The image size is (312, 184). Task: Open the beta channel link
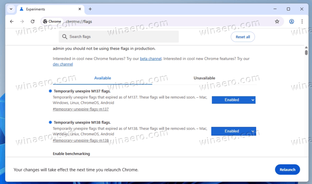click(150, 59)
